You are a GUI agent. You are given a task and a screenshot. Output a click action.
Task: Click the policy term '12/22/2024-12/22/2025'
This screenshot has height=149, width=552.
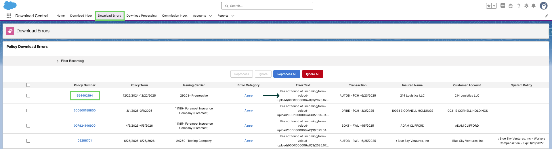(x=139, y=96)
